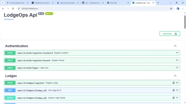Open a new browser tab
Screen dimensions: 186x104
pos(158,3)
